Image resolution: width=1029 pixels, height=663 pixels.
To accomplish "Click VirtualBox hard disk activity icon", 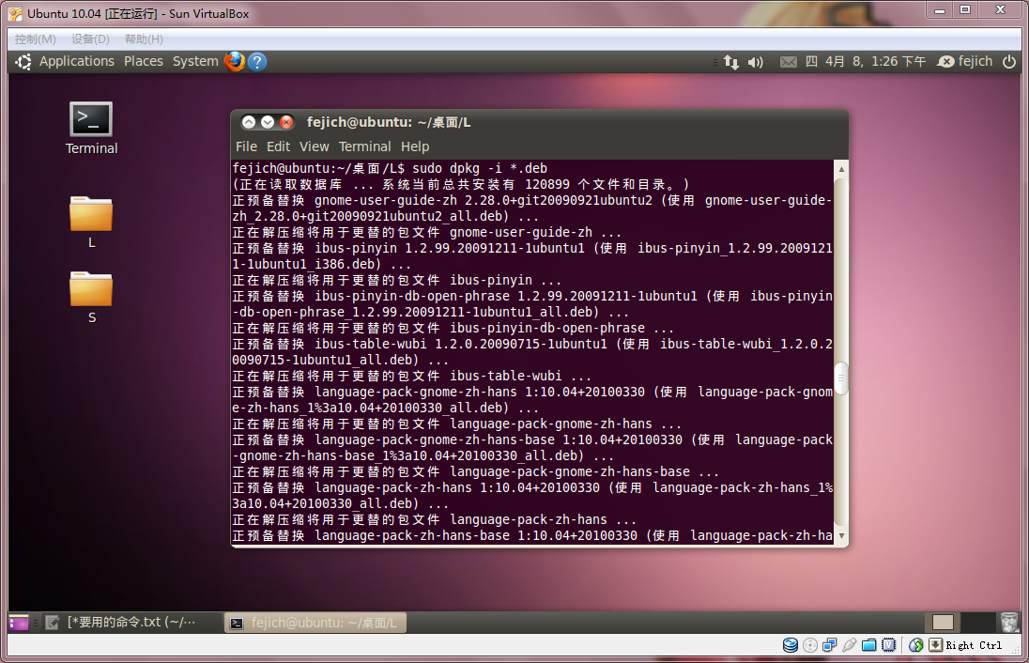I will [791, 645].
